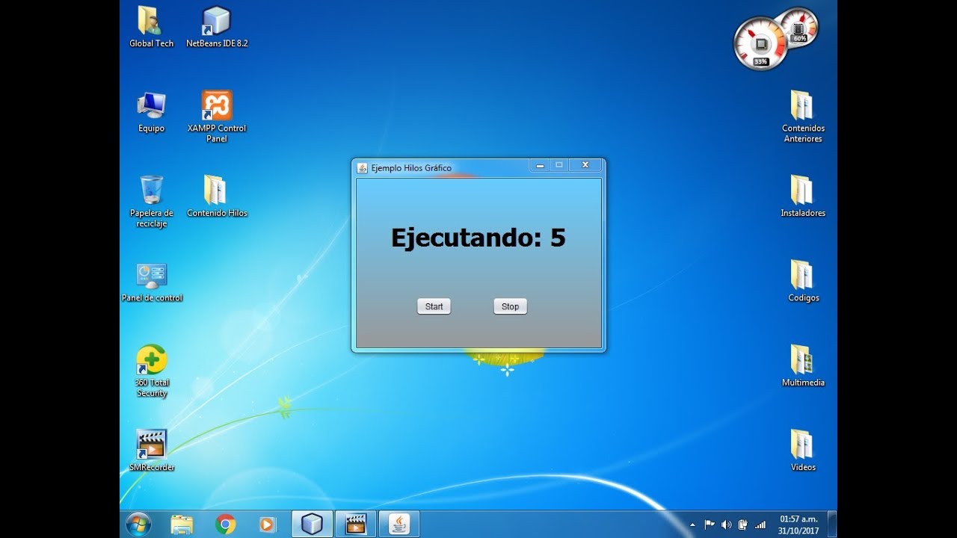Open the Windows Start menu orb
Image resolution: width=957 pixels, height=538 pixels.
pos(139,524)
